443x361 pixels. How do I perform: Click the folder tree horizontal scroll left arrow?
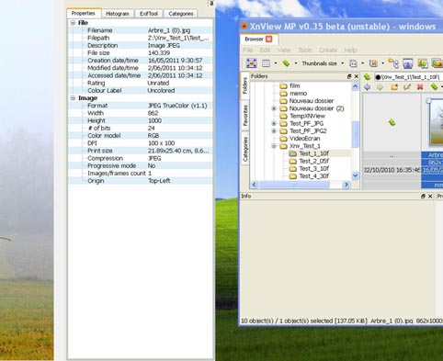coord(254,185)
